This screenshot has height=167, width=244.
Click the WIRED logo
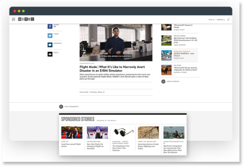26,19
